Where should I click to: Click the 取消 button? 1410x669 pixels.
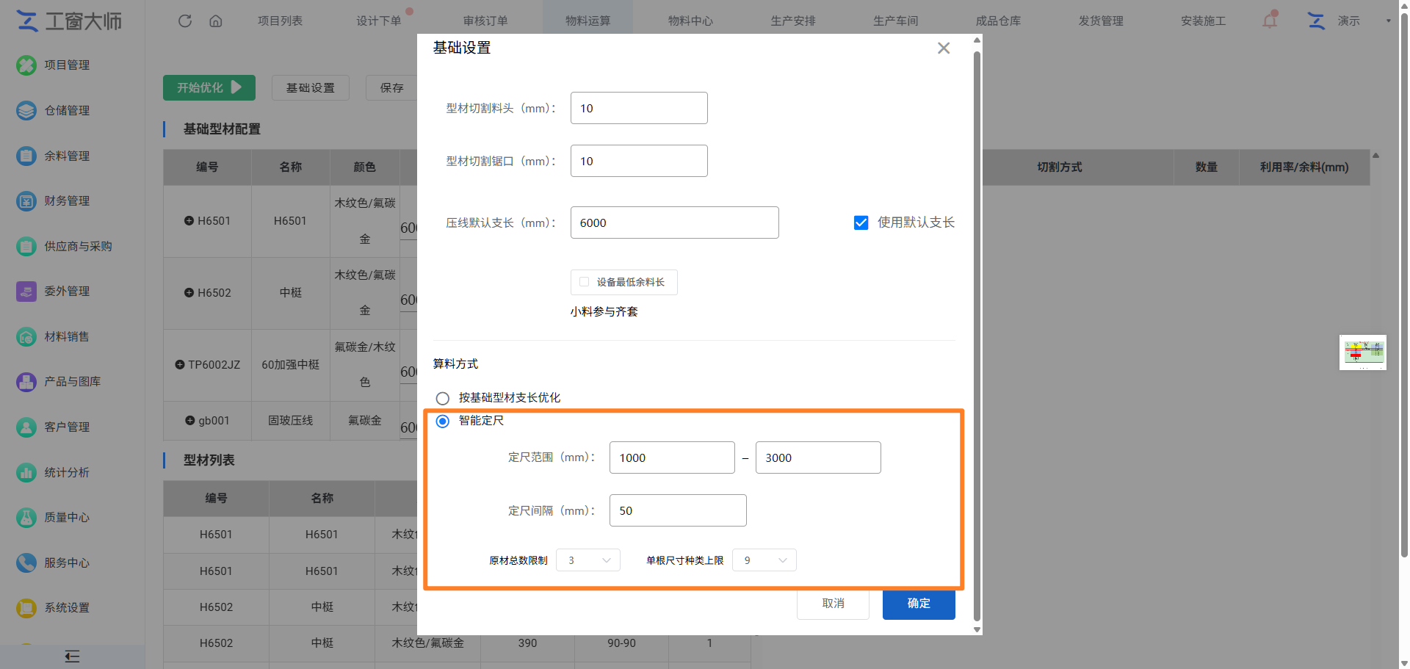(x=833, y=604)
